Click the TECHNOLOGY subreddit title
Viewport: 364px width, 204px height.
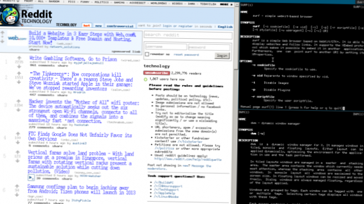[x=66, y=25]
